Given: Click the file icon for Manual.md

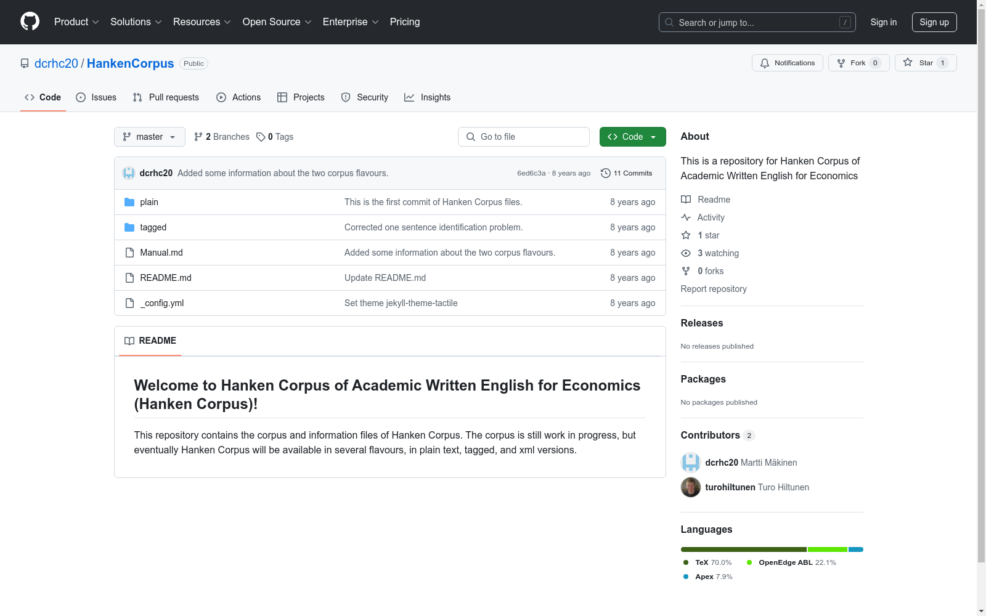Looking at the screenshot, I should coord(129,253).
